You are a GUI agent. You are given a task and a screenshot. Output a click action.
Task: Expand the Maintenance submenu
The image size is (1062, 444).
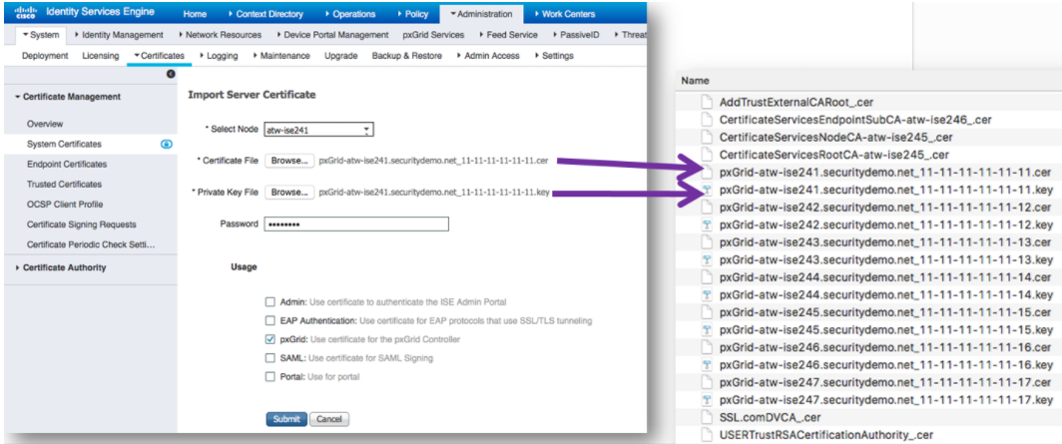point(281,56)
